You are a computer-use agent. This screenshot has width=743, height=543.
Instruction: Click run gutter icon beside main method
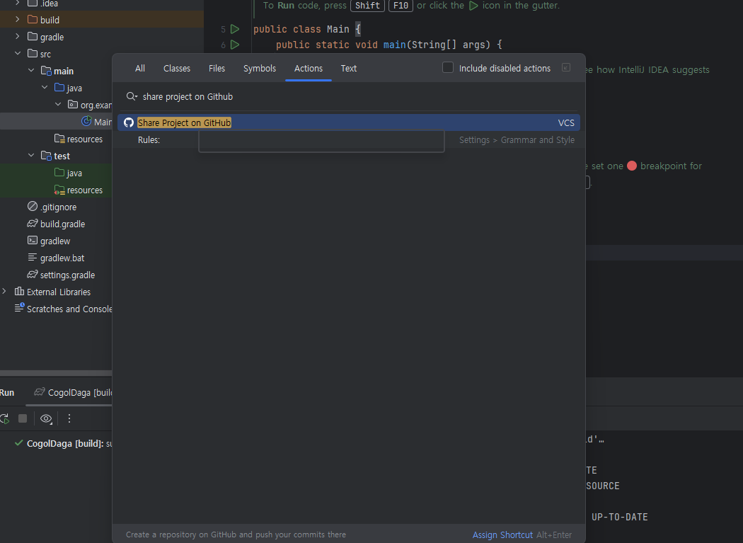click(x=234, y=45)
